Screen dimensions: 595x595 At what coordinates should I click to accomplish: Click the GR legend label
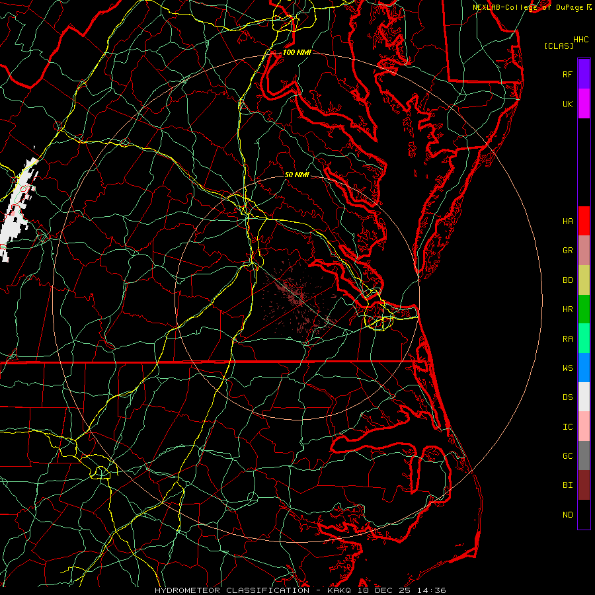(567, 251)
